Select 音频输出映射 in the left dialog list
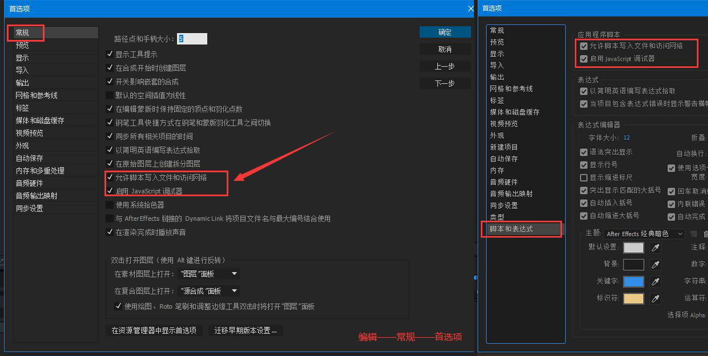The width and height of the screenshot is (708, 356). 56,196
